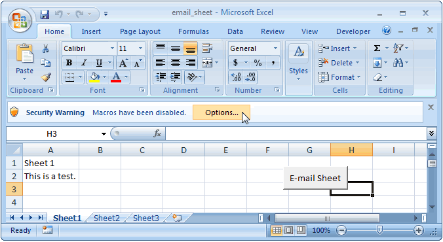Click the zoom slider handle
The image size is (443, 242).
[379, 230]
